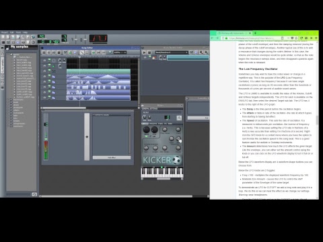The height and width of the screenshot is (242, 323).
Task: Save the current project via toolbar icon
Action: 23,37
